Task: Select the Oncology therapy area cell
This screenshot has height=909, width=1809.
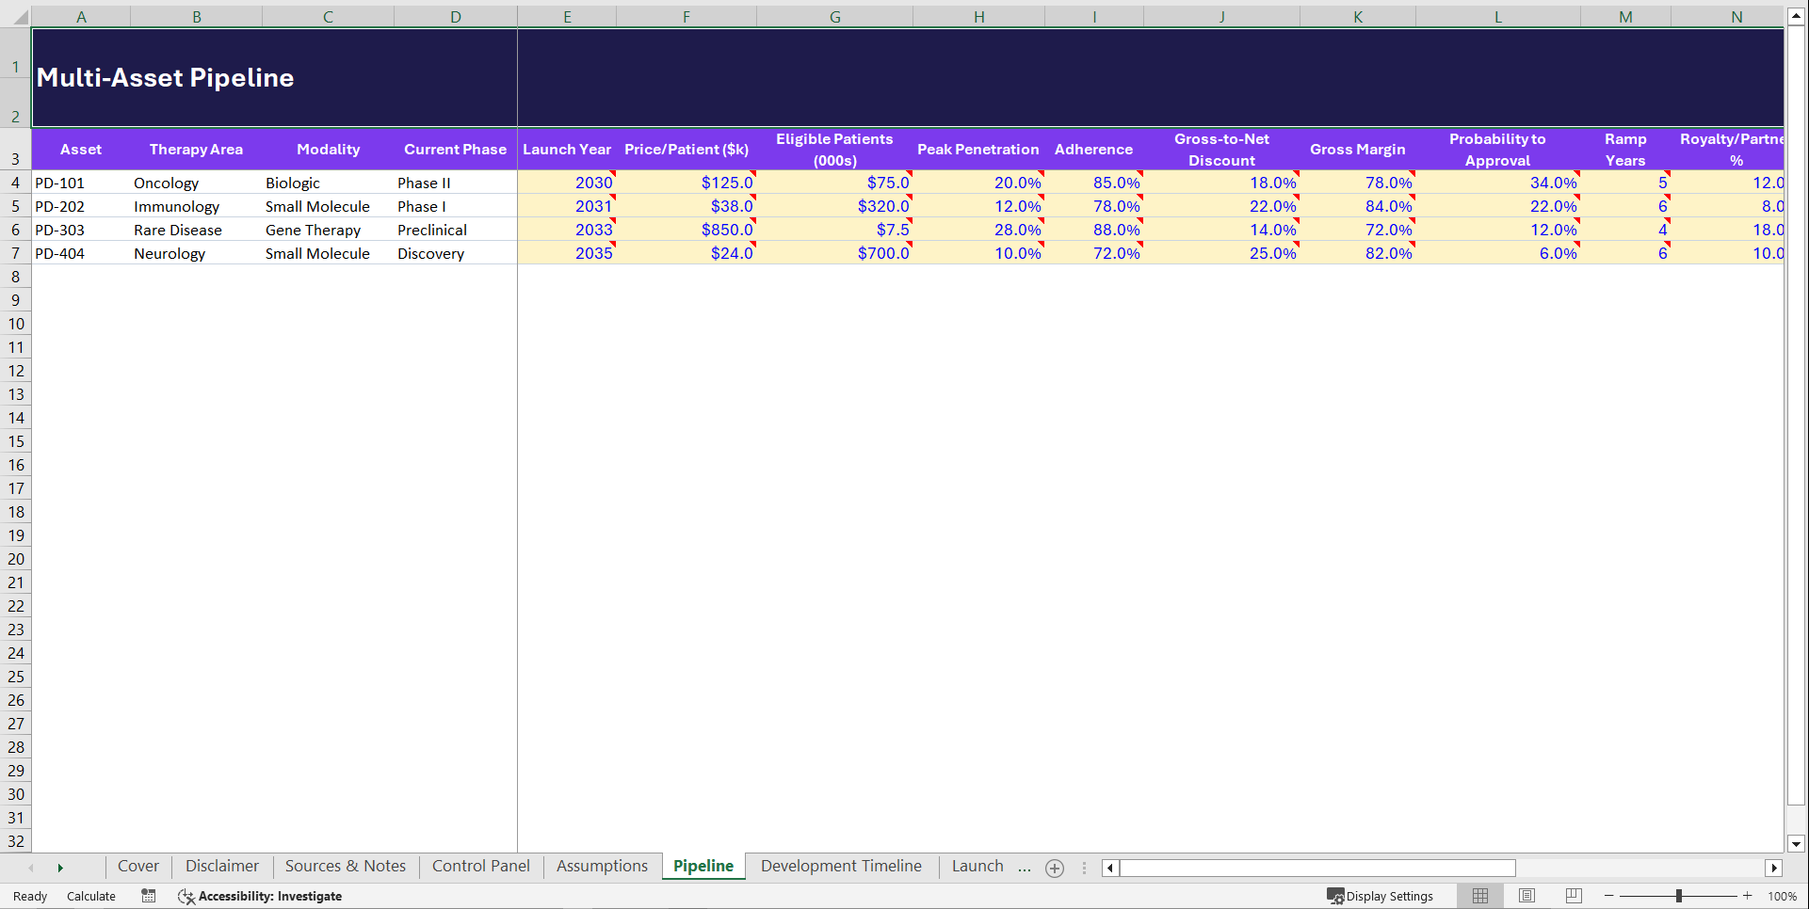Action: (x=196, y=183)
